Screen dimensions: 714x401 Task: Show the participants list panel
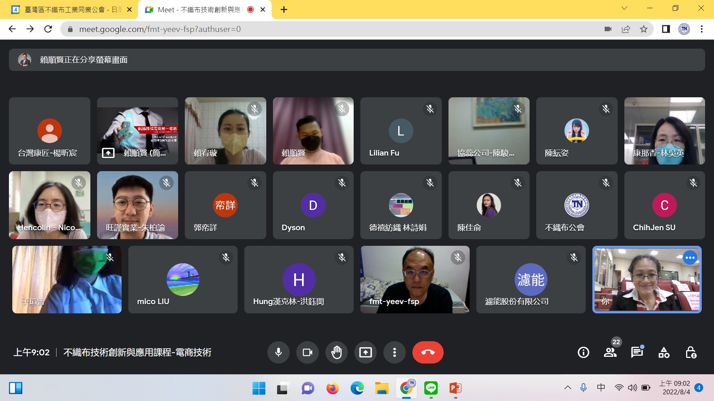[610, 352]
